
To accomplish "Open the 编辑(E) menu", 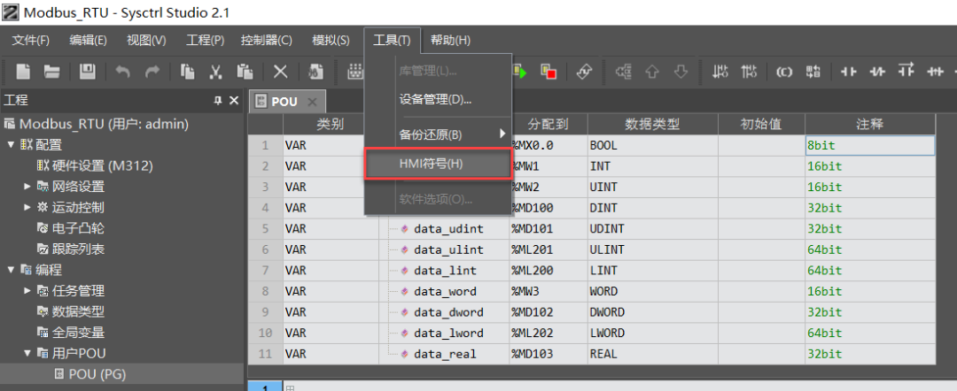I will [x=88, y=40].
